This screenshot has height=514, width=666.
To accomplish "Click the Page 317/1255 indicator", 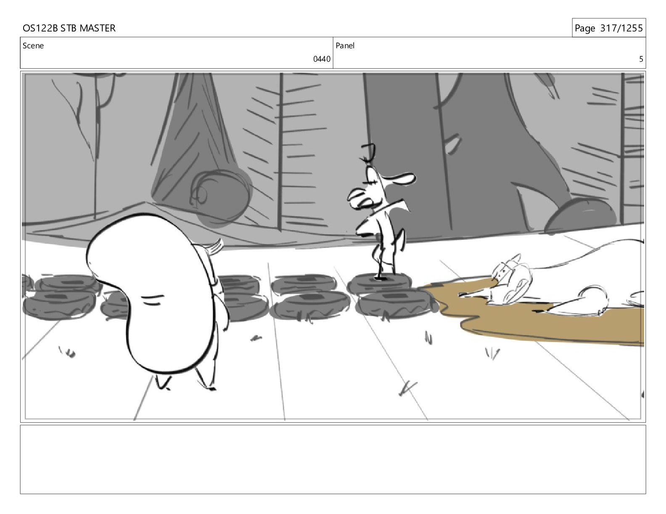I will (608, 28).
